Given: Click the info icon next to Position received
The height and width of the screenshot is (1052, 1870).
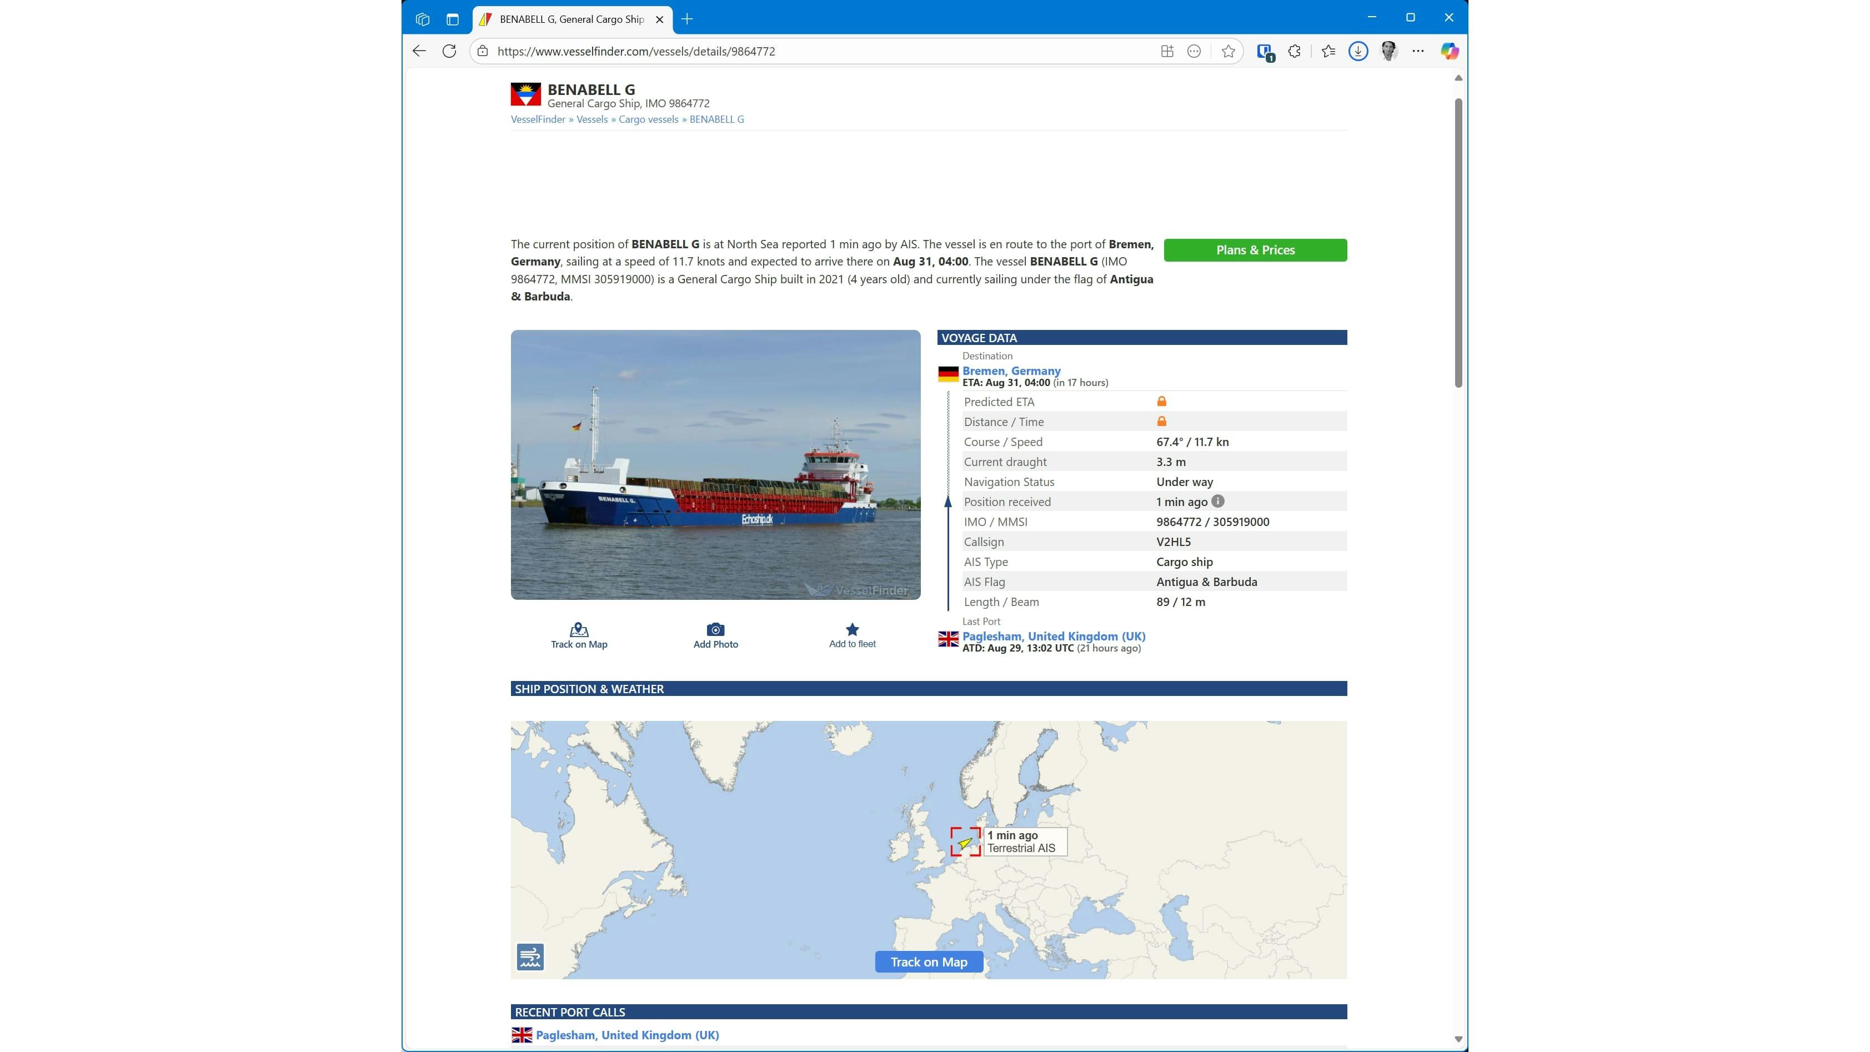Looking at the screenshot, I should pyautogui.click(x=1218, y=501).
